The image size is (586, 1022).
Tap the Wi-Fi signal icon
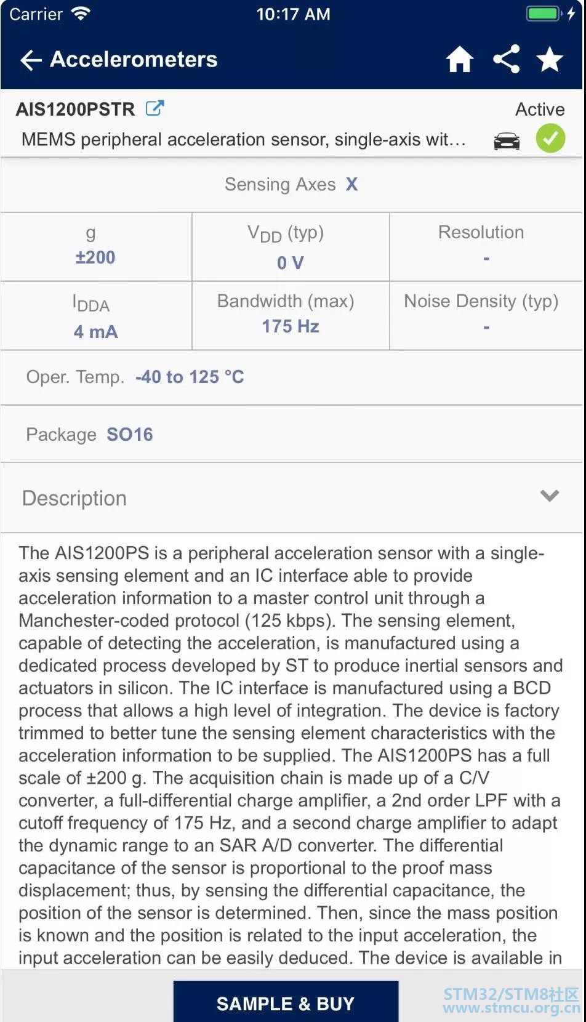pyautogui.click(x=81, y=14)
